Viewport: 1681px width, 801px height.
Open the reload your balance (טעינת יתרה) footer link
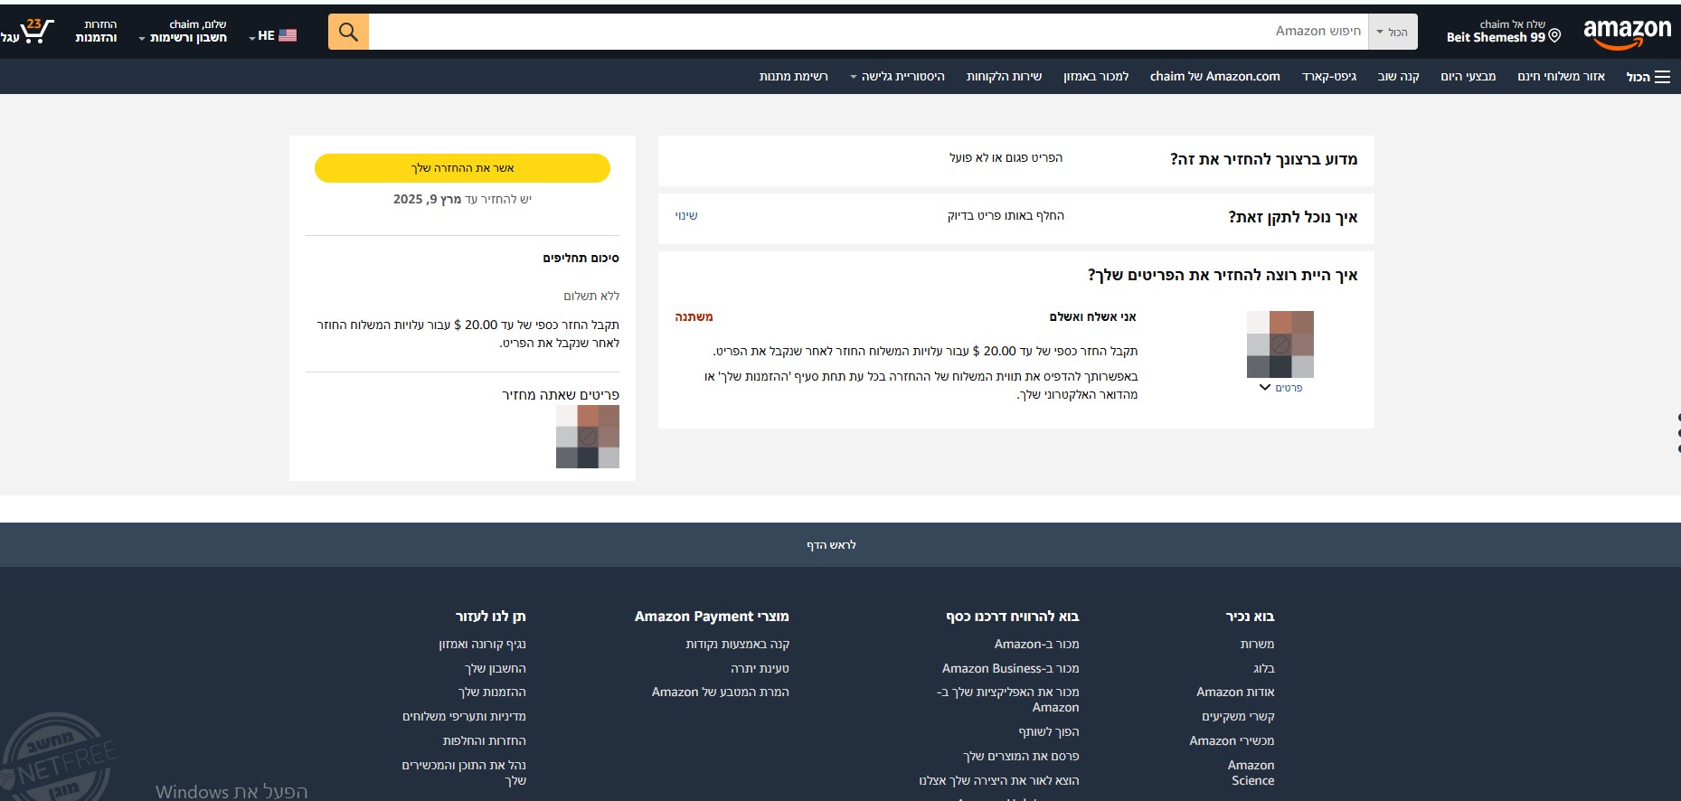pyautogui.click(x=760, y=669)
